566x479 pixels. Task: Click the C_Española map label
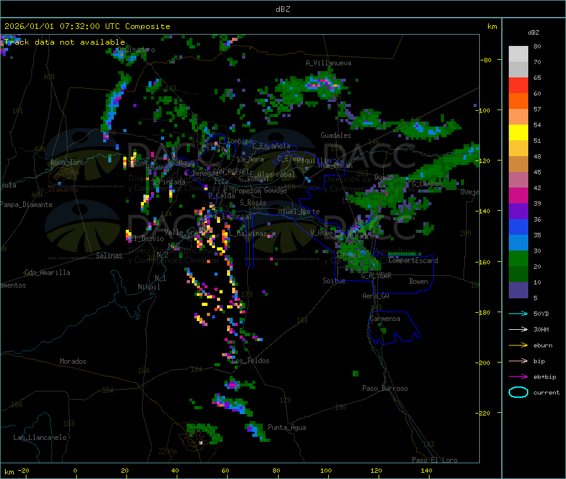click(x=272, y=146)
